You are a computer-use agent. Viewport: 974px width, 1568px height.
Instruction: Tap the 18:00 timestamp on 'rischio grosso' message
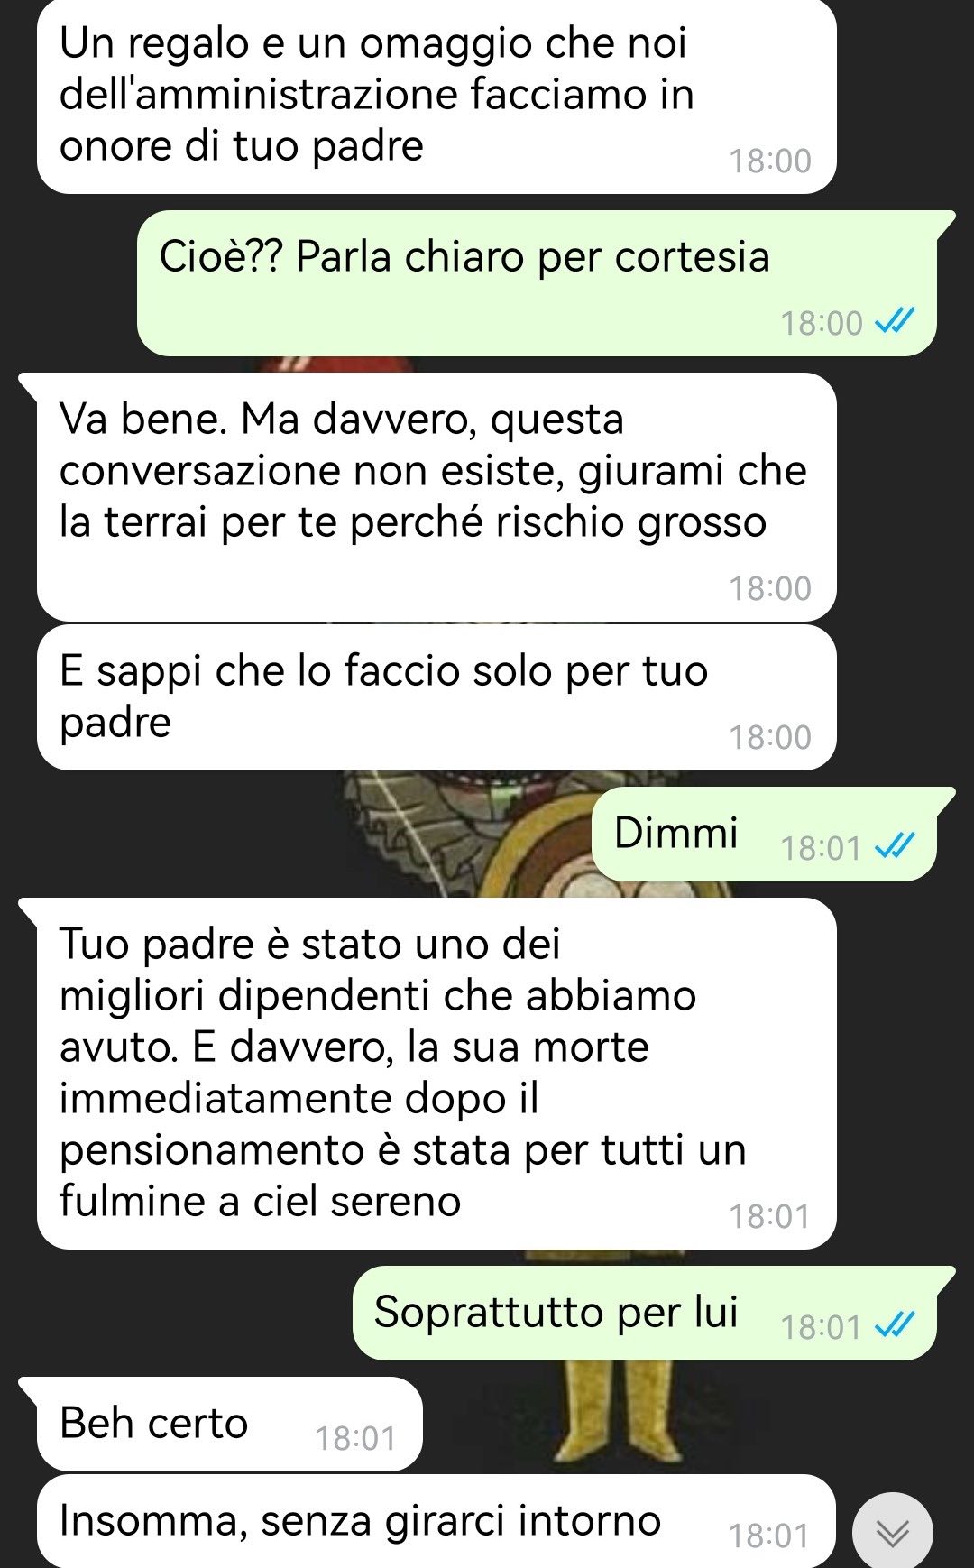770,588
